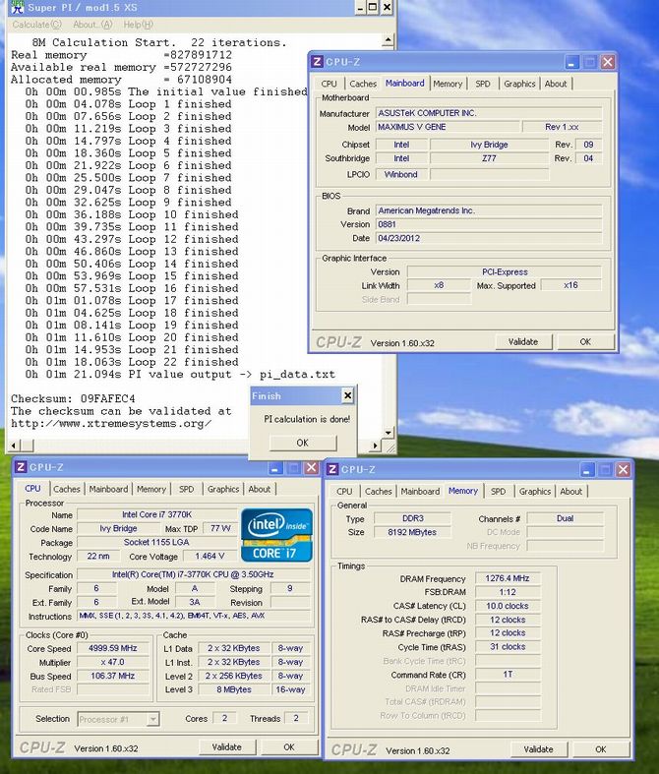The image size is (659, 774).
Task: Switch to Caches tab in CPU window
Action: [67, 489]
